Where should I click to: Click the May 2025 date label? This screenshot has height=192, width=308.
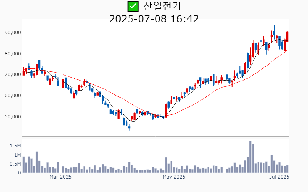pos(174,177)
